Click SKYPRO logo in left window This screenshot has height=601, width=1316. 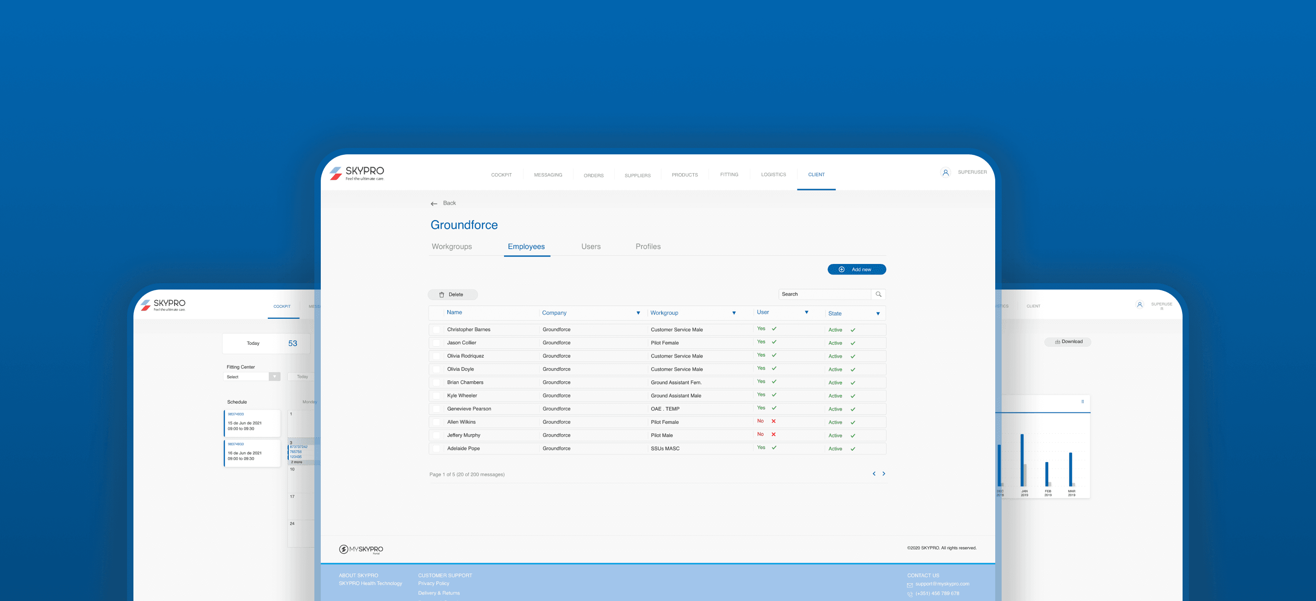pos(163,305)
